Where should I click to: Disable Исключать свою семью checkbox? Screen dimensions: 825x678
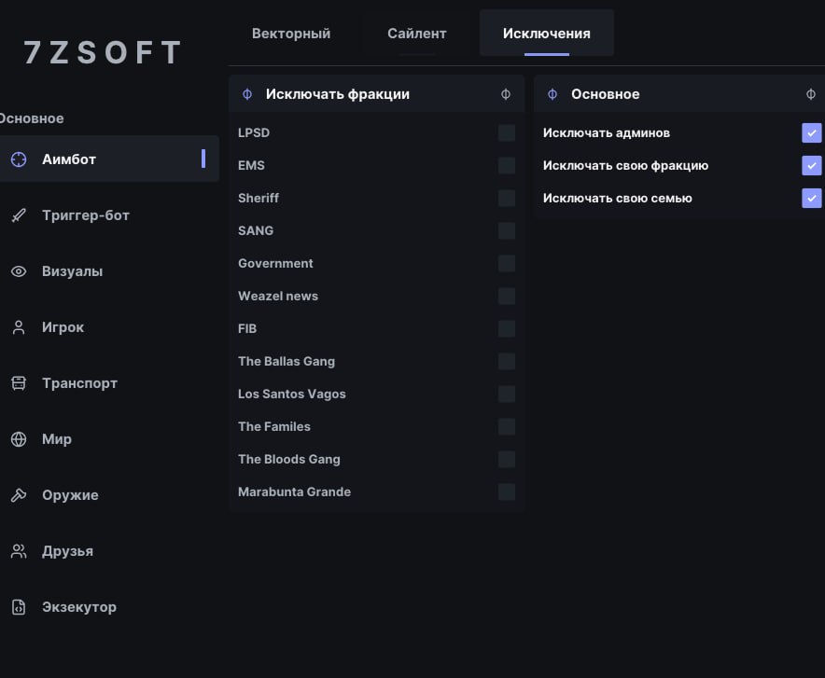coord(811,198)
